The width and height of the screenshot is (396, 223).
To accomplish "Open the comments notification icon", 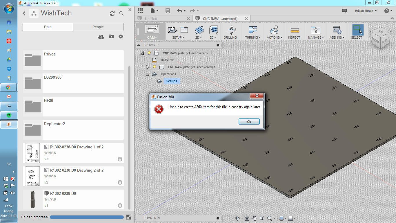I will tap(344, 11).
